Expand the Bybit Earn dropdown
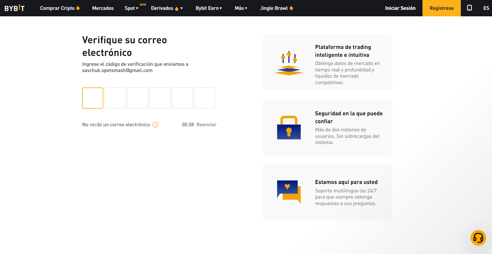This screenshot has height=254, width=492. [209, 8]
